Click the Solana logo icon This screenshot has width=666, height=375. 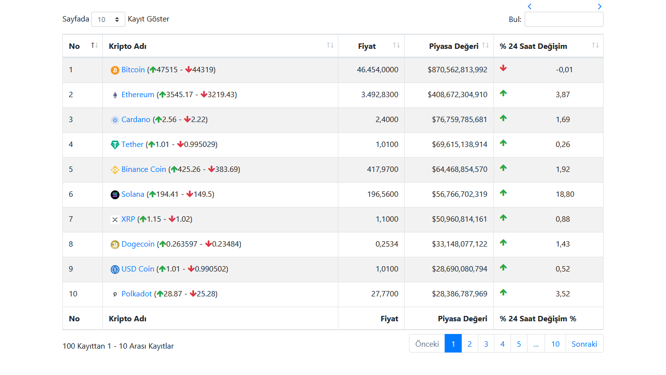point(115,195)
